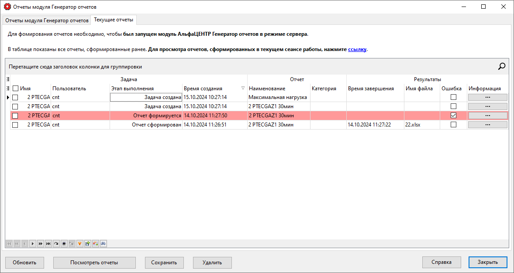Click the refresh curved arrow navigator icon
514x273 pixels.
[56, 244]
